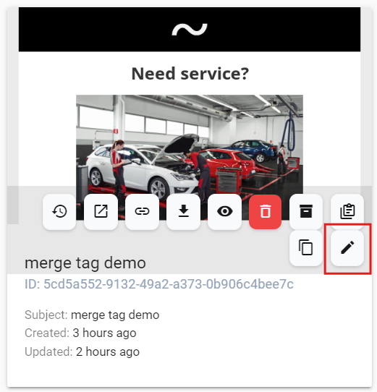
Task: Download the template using the arrow icon
Action: coord(183,211)
